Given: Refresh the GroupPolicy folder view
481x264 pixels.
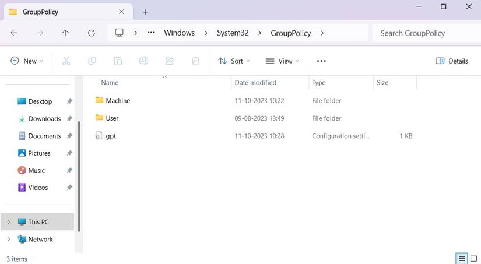Looking at the screenshot, I should 92,33.
